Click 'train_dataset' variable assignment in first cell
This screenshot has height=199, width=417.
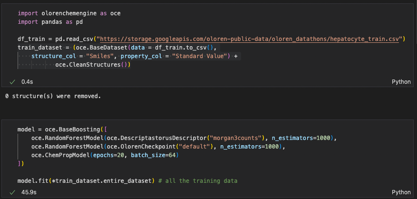point(40,48)
